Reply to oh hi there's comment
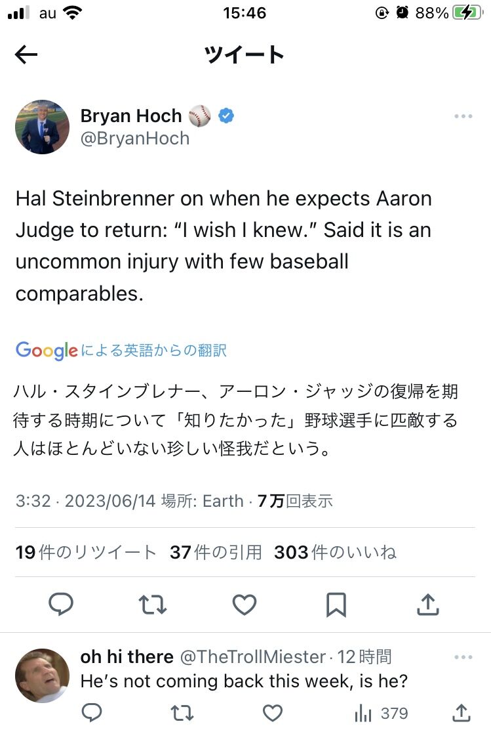 coord(92,712)
